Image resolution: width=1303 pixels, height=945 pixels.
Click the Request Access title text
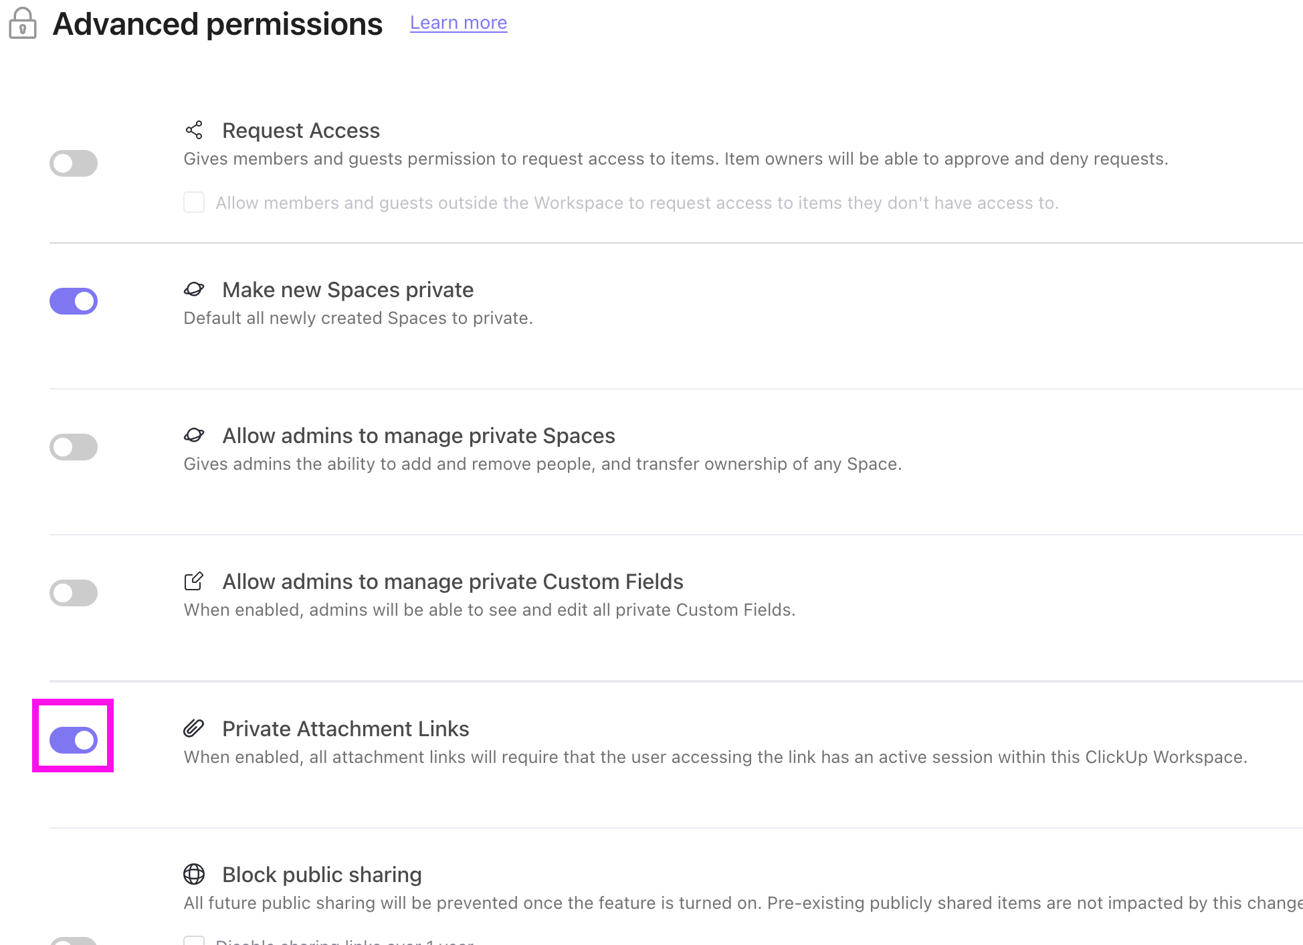(301, 131)
